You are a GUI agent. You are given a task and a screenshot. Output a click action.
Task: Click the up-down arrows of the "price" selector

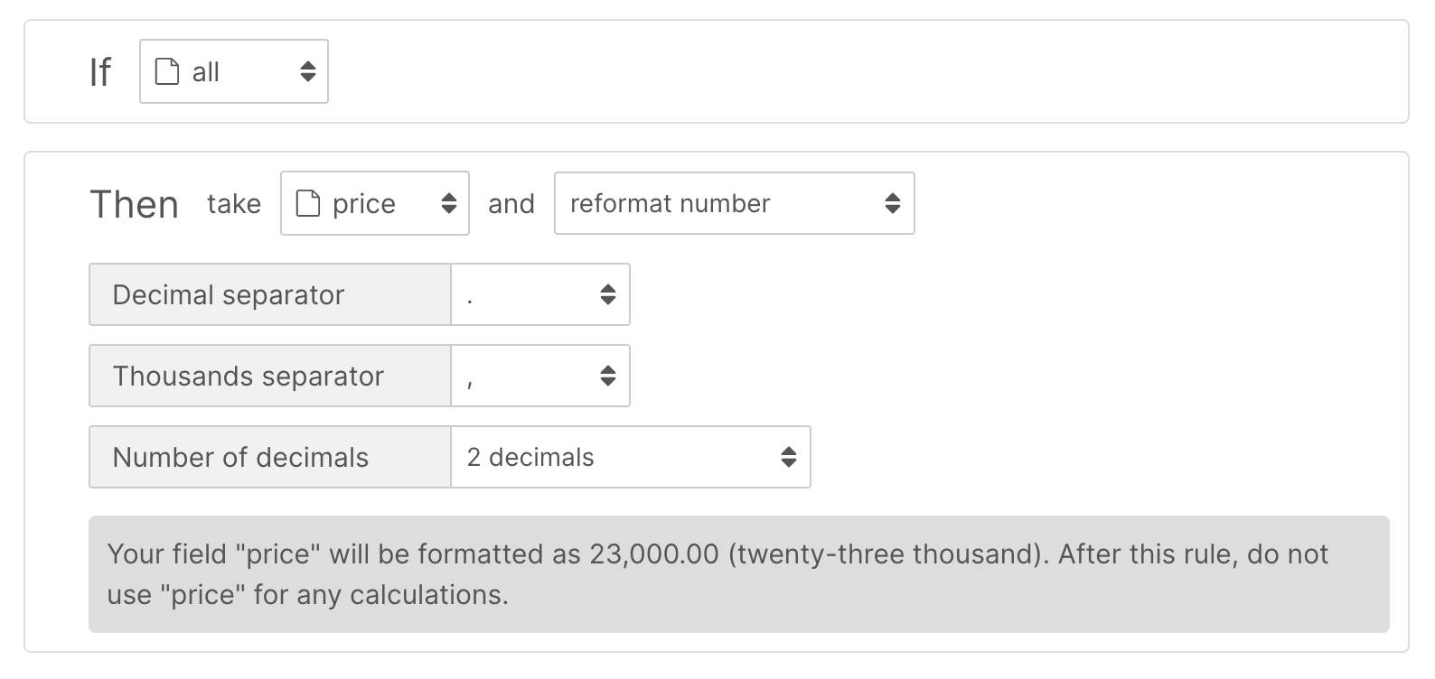[449, 203]
